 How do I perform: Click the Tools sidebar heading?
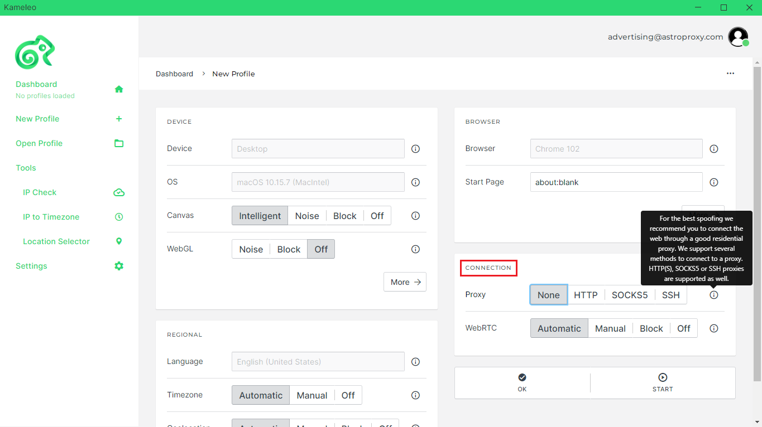[x=26, y=168]
